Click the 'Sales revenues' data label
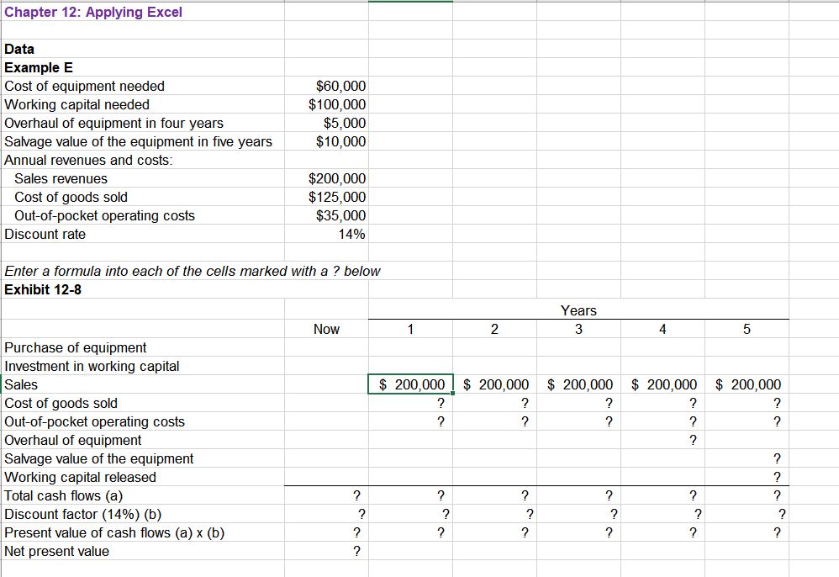The image size is (839, 577). pos(61,178)
